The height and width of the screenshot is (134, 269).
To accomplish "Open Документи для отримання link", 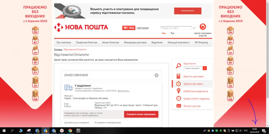I will (77, 123).
